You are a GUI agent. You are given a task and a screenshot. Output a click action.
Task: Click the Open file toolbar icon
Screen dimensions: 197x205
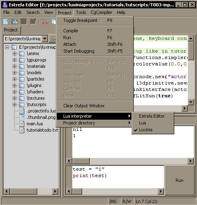(14, 21)
